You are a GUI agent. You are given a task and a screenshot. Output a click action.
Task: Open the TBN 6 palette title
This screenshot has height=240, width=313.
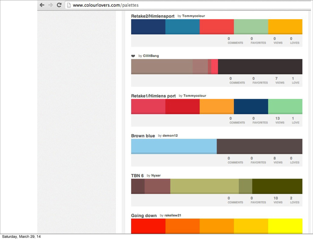(x=137, y=176)
